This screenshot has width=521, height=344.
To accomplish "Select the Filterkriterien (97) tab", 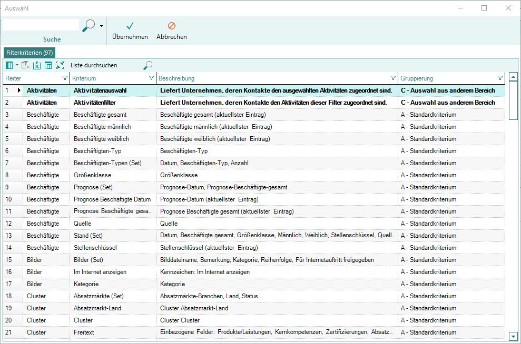I will (29, 53).
